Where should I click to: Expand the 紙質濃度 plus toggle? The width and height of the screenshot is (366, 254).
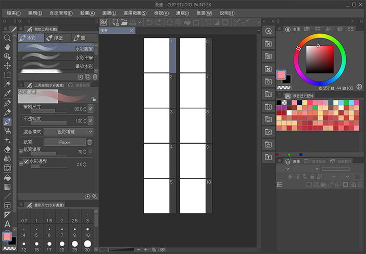[21, 151]
